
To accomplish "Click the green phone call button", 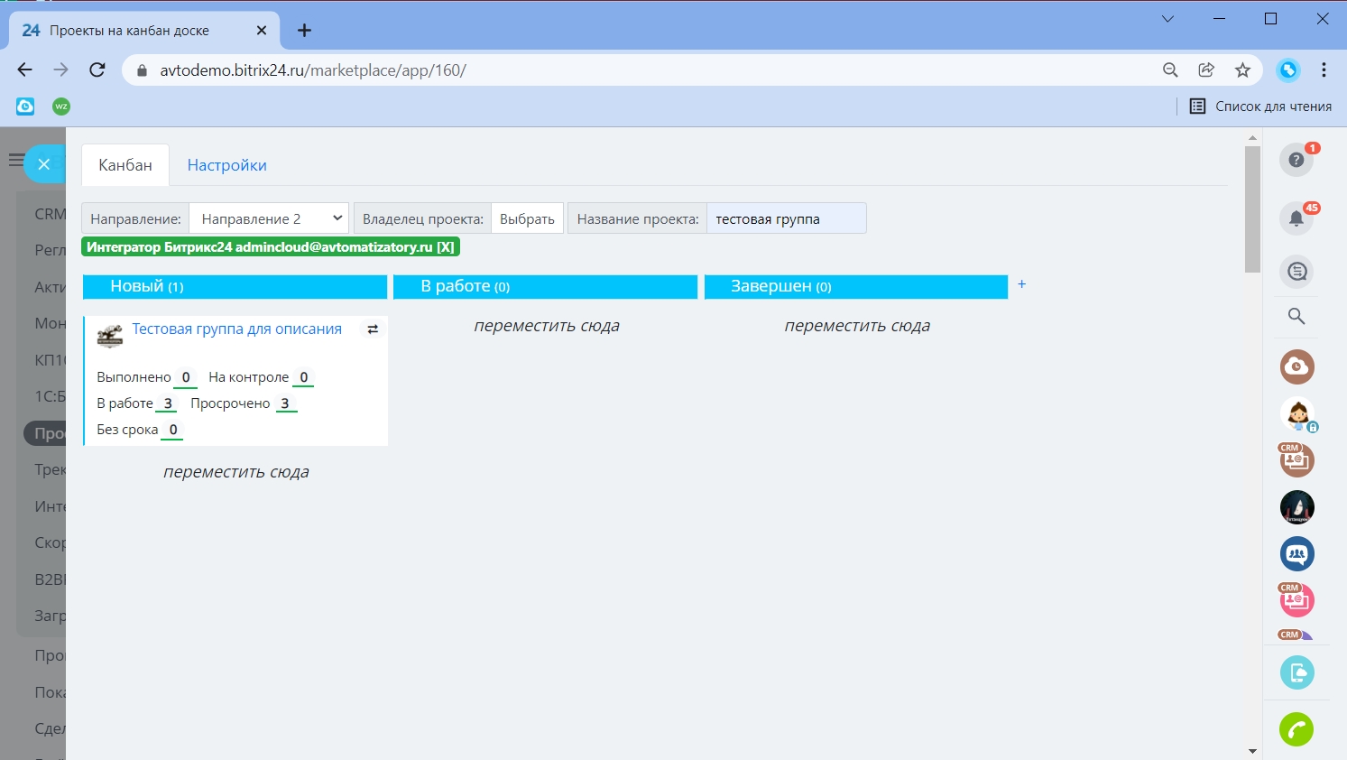I will [1296, 729].
